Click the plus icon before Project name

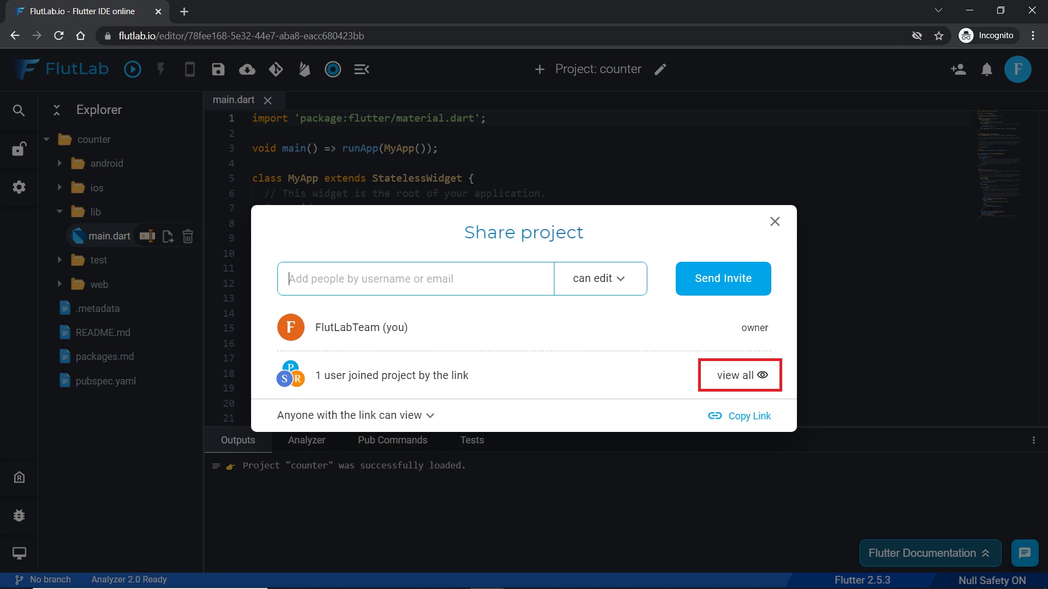[539, 69]
